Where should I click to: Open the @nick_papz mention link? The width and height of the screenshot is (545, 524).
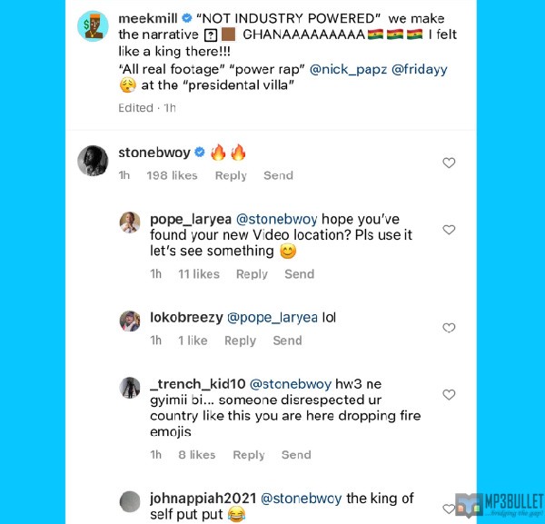pos(348,70)
